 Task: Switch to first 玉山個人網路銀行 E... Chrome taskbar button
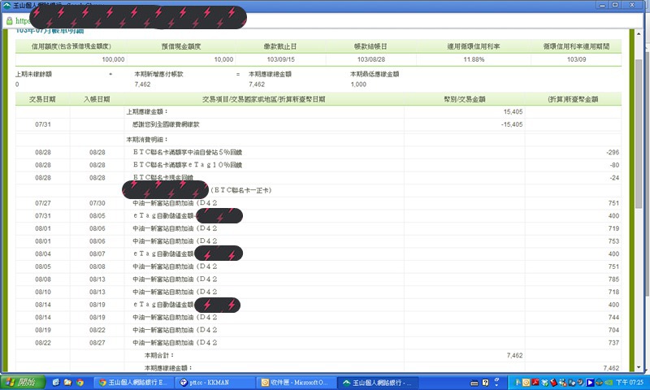133,383
